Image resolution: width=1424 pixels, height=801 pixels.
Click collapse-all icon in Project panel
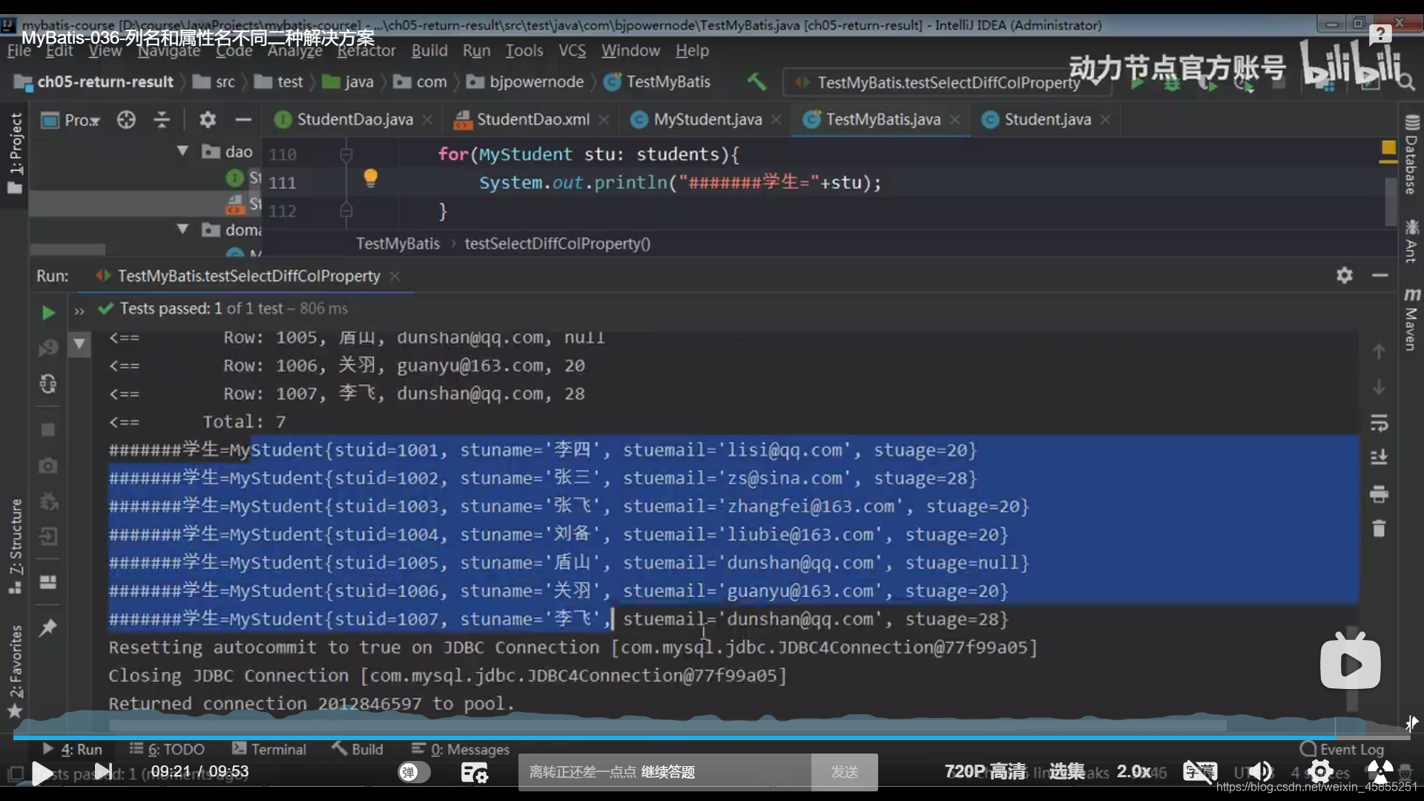pyautogui.click(x=162, y=120)
